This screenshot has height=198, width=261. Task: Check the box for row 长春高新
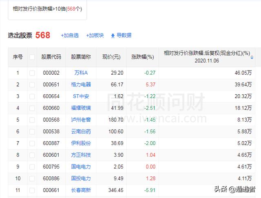(x=32, y=190)
